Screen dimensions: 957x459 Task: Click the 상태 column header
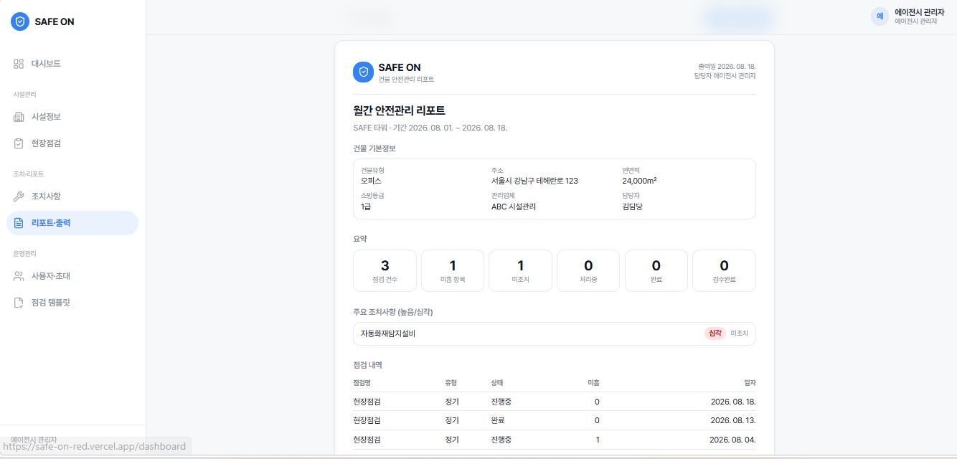[497, 383]
